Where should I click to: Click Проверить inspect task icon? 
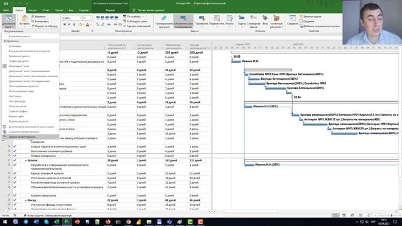(202, 18)
